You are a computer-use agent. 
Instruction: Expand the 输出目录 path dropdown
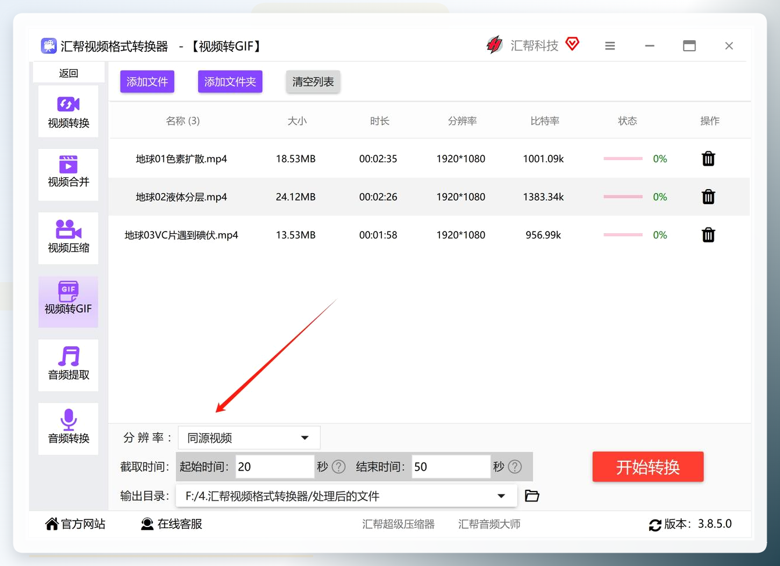click(x=346, y=496)
